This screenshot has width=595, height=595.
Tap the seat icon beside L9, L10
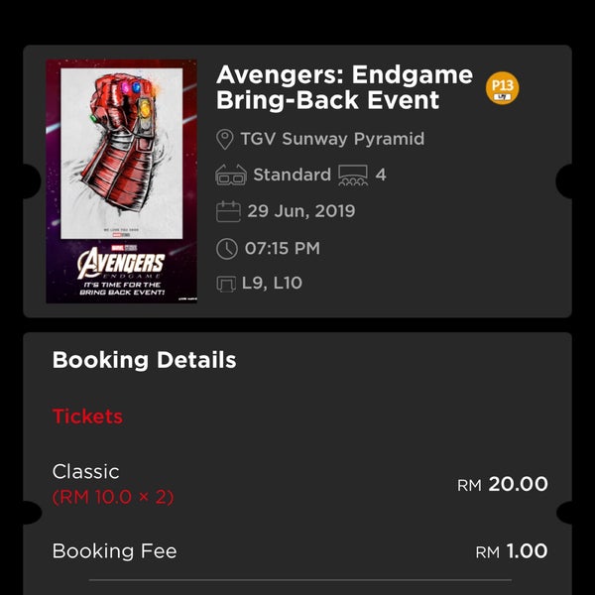(x=226, y=284)
